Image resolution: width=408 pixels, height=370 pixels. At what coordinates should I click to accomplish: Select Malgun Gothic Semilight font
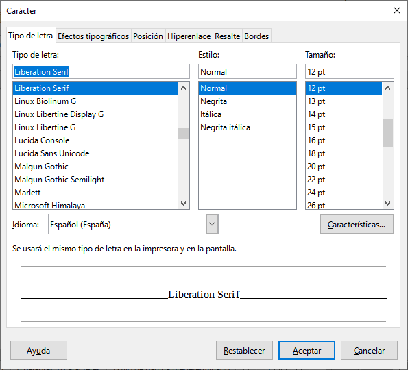pos(95,179)
